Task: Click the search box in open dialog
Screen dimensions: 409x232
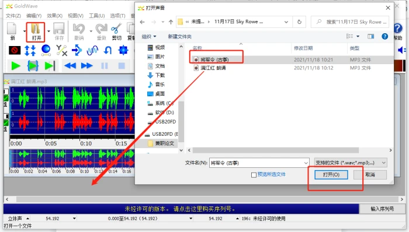Action: click(x=350, y=22)
